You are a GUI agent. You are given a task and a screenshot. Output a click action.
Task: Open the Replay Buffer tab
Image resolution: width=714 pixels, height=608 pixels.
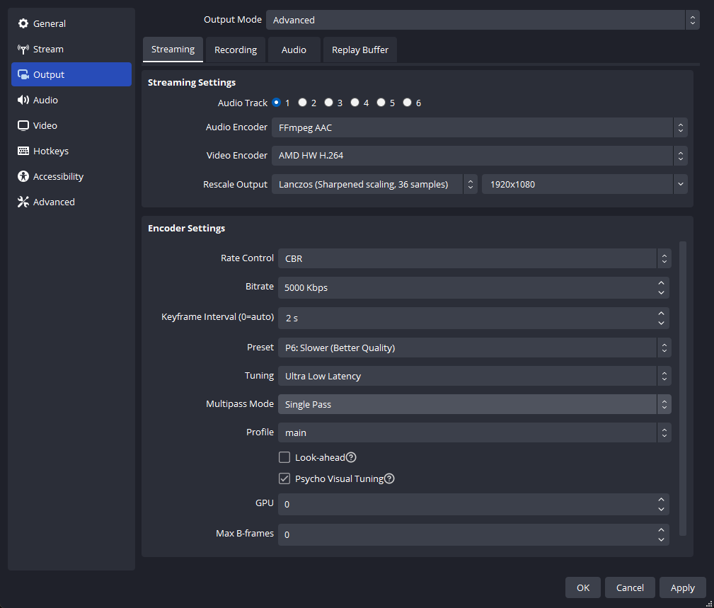360,50
